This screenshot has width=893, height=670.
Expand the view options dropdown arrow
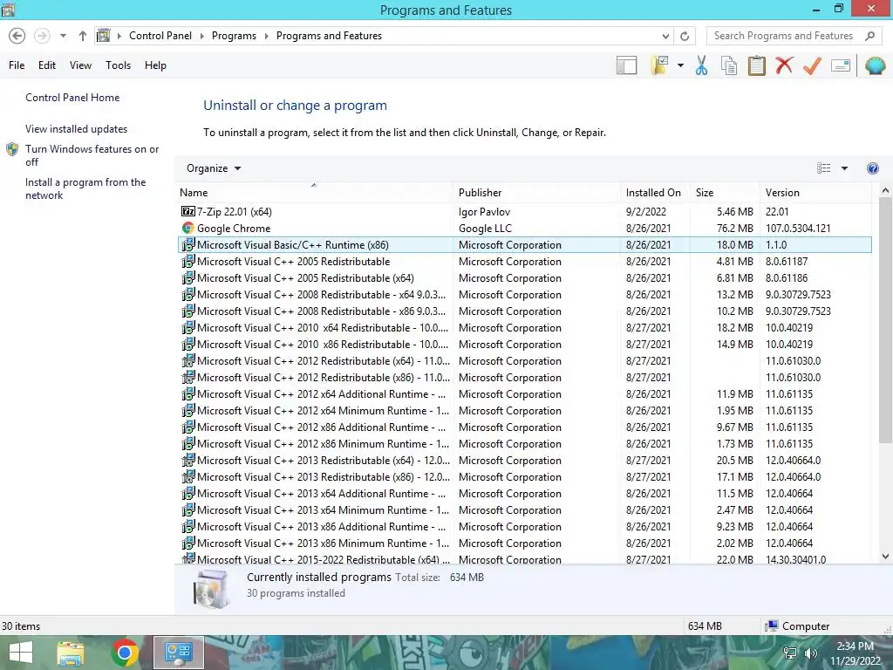[x=844, y=168]
